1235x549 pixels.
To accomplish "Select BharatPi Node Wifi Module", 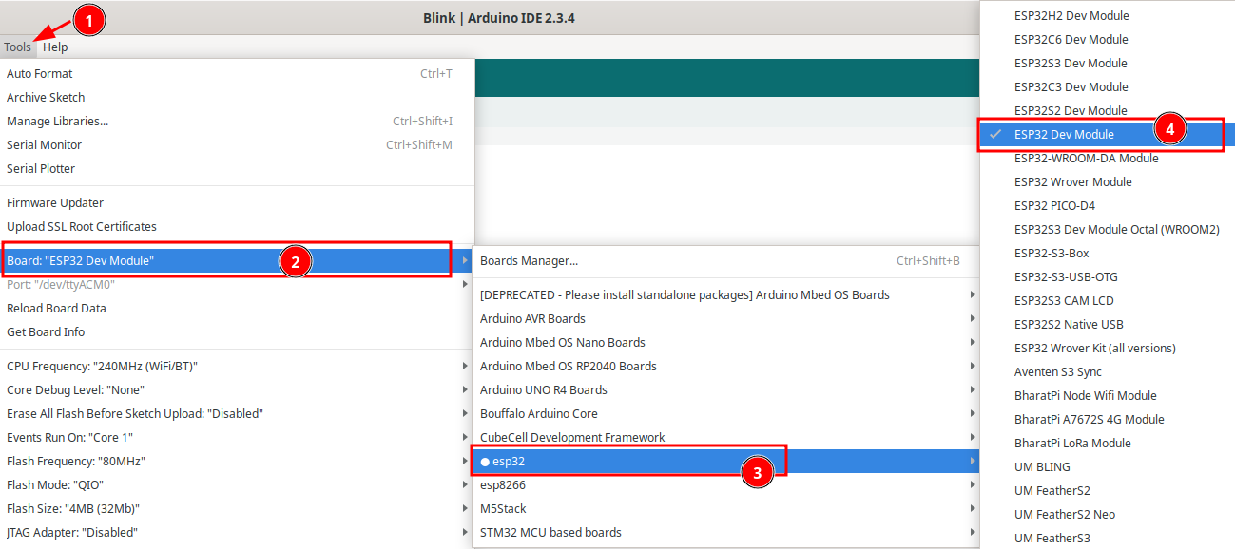I will coord(1108,395).
